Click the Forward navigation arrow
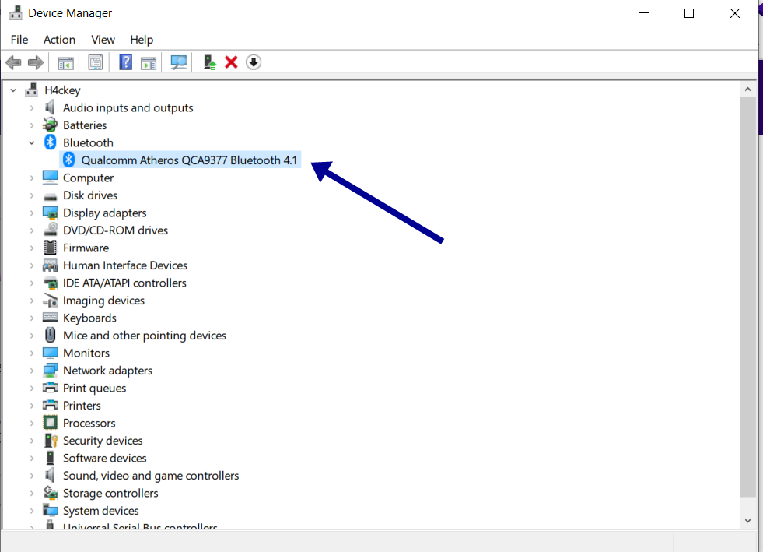The height and width of the screenshot is (552, 763). pos(35,62)
